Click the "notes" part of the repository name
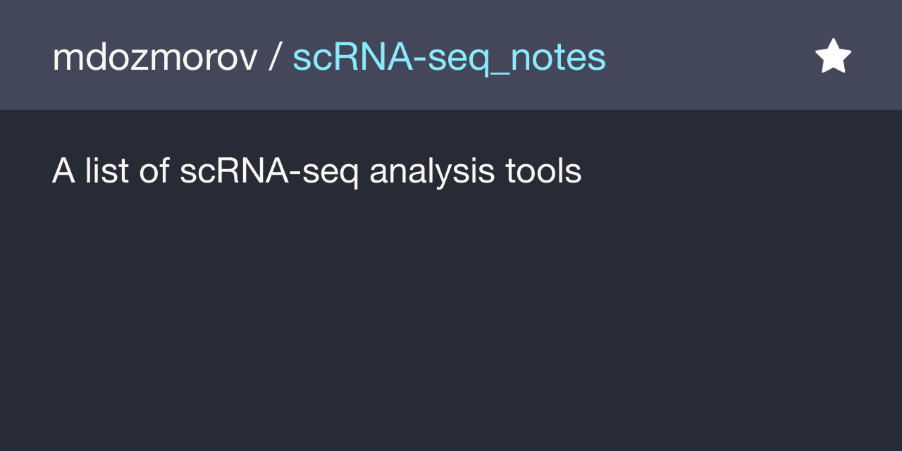 [x=557, y=58]
